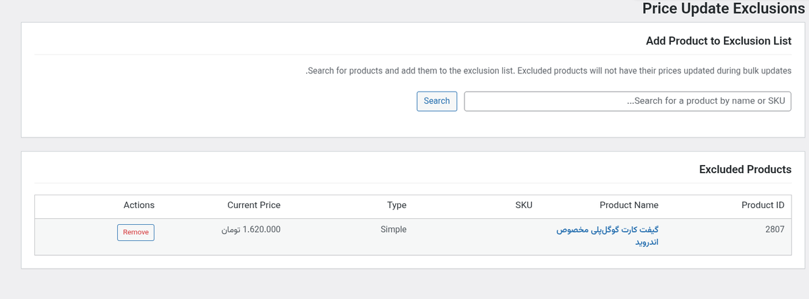809x299 pixels.
Task: Click the Product ID column header
Action: 762,205
